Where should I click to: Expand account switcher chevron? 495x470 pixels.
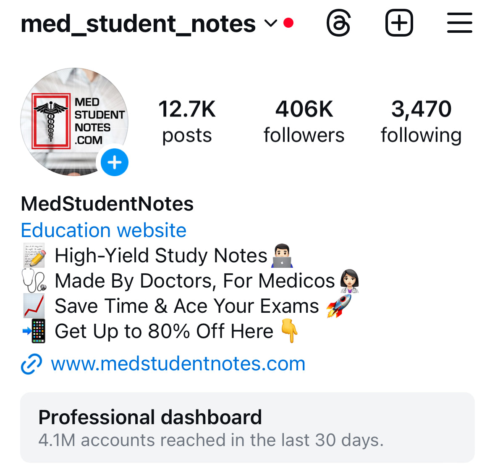270,23
